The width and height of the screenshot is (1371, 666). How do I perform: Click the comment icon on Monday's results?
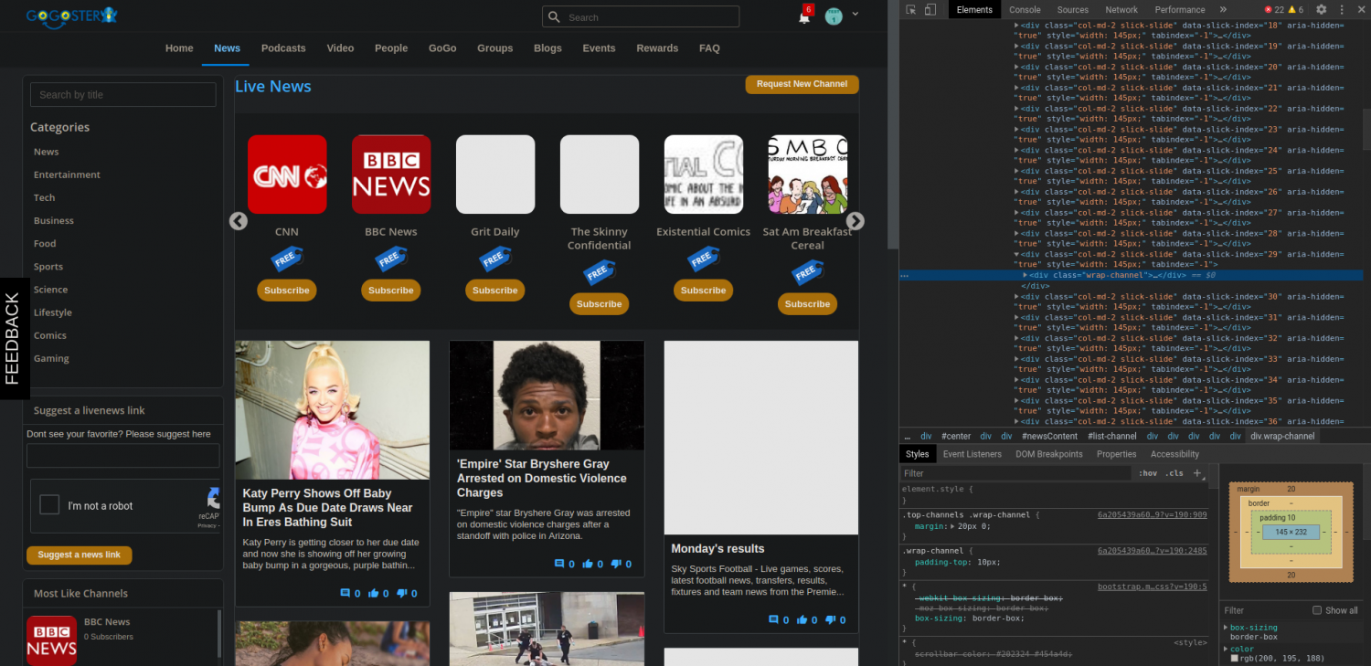[x=774, y=619]
